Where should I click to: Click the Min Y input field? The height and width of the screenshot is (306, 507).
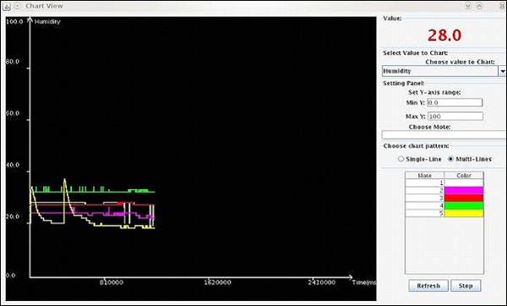click(455, 102)
